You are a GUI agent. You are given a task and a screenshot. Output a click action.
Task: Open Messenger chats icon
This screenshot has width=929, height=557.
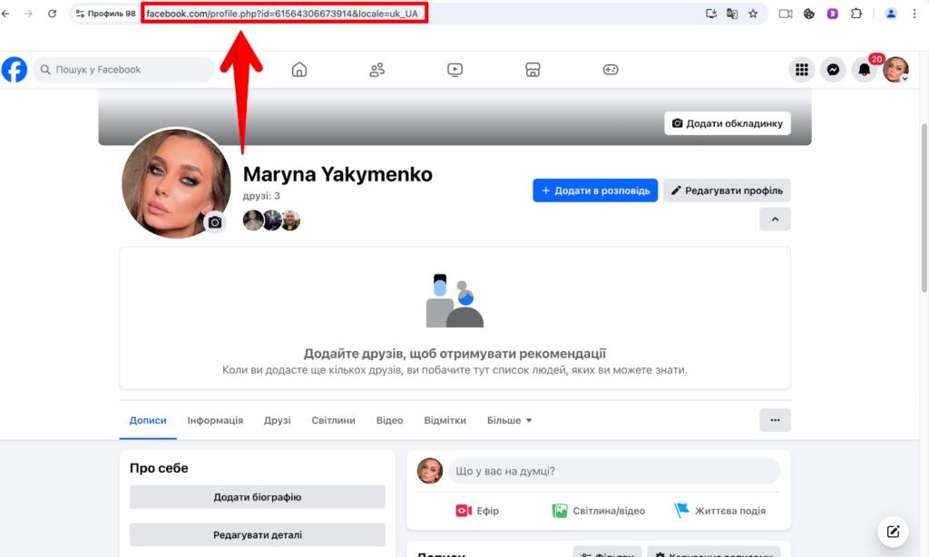pos(833,69)
